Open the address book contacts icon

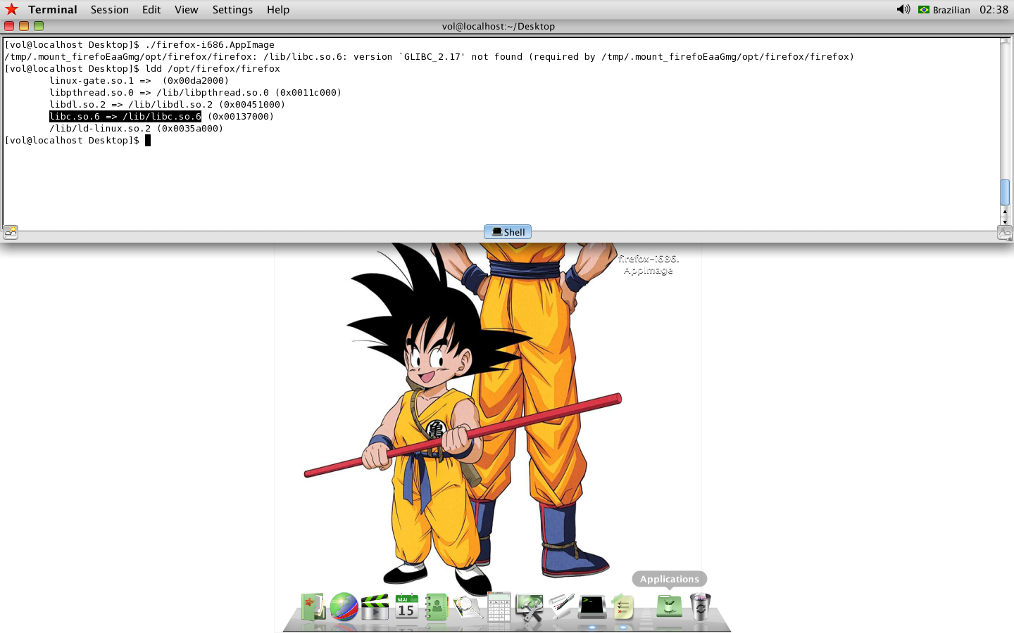tap(437, 606)
